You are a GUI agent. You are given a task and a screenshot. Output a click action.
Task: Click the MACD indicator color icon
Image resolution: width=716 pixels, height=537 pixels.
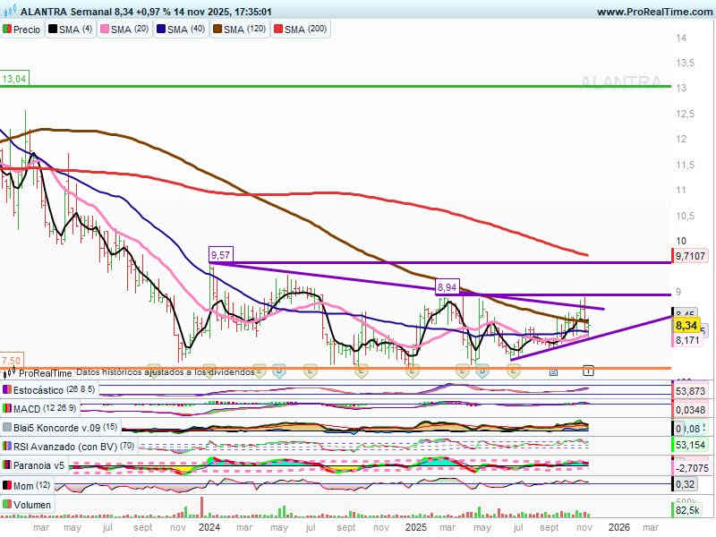coord(7,408)
